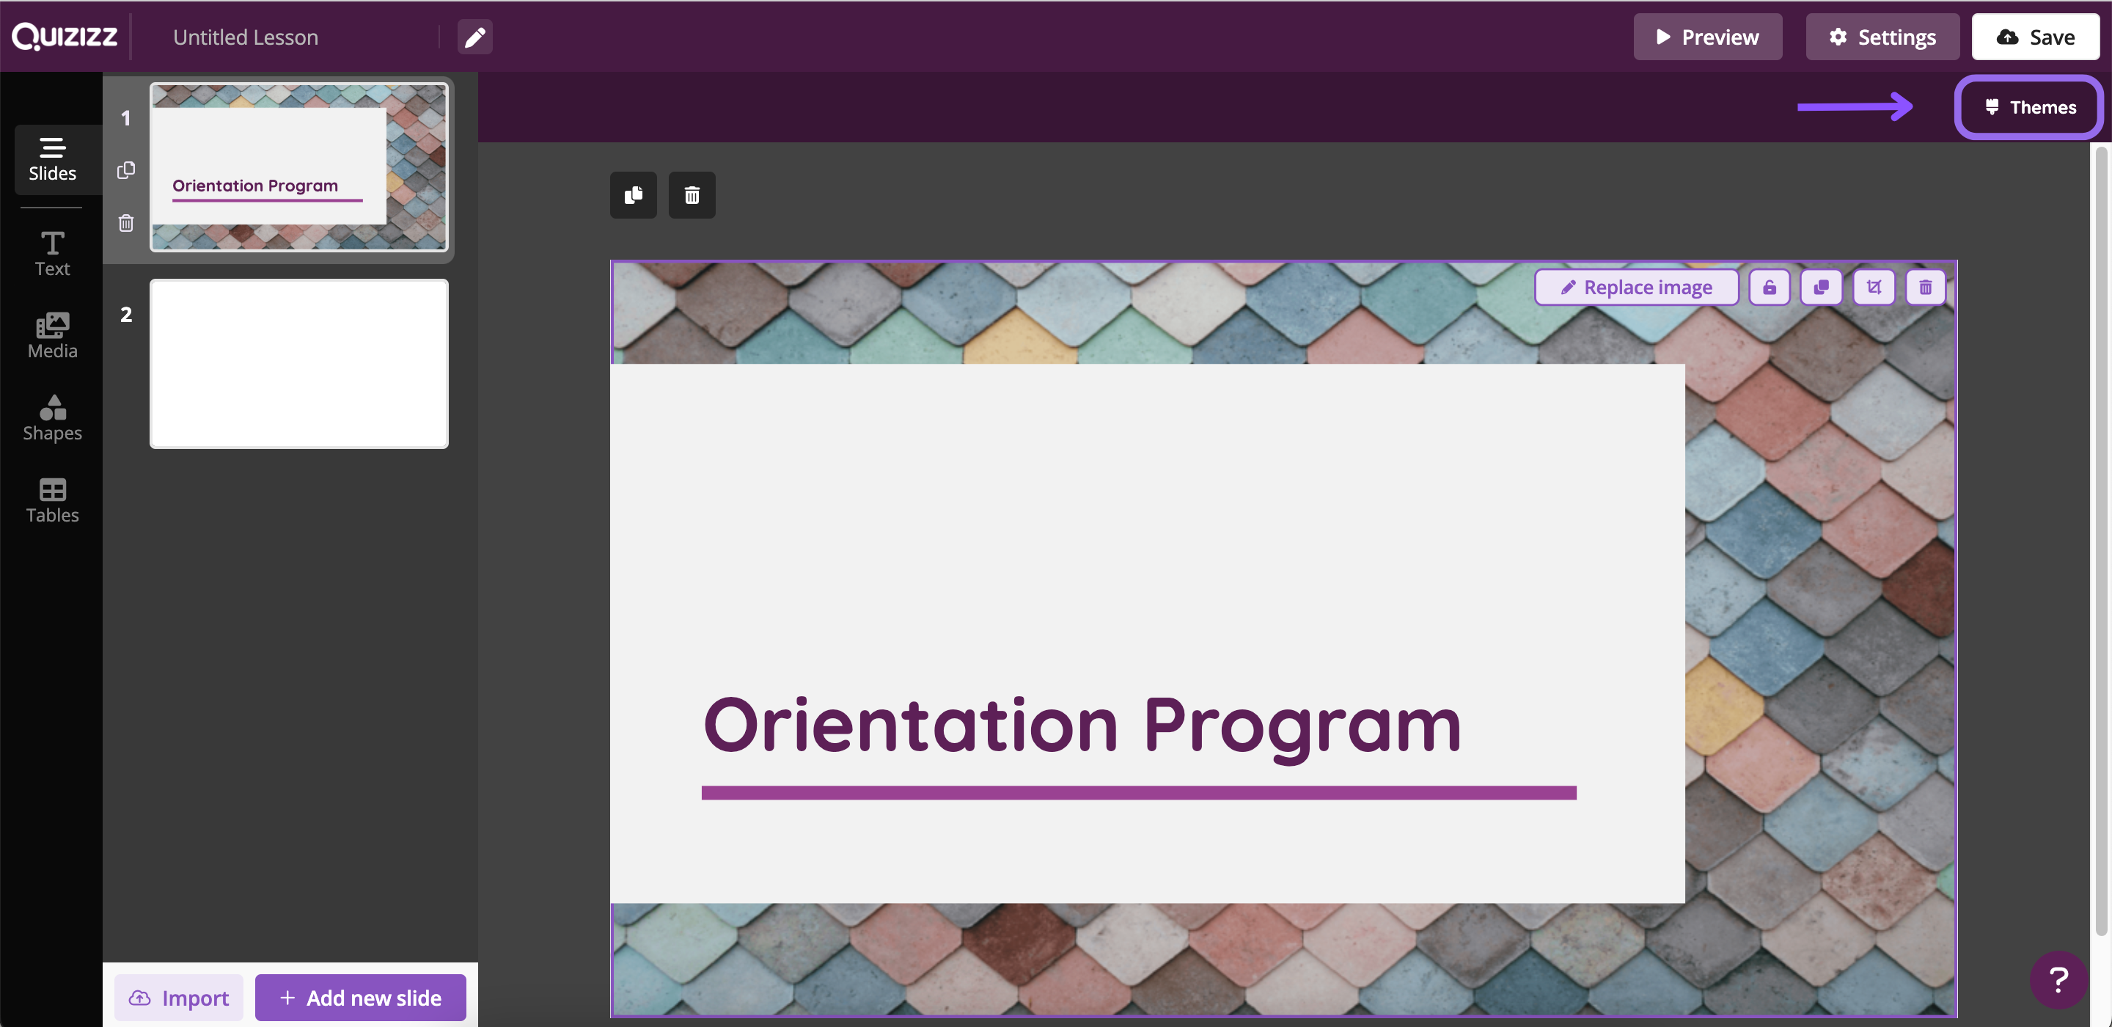Open the Media panel

pyautogui.click(x=51, y=335)
